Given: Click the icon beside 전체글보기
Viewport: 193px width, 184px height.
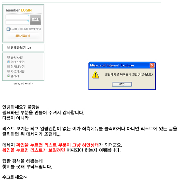Looking at the screenshot, I should (8, 47).
